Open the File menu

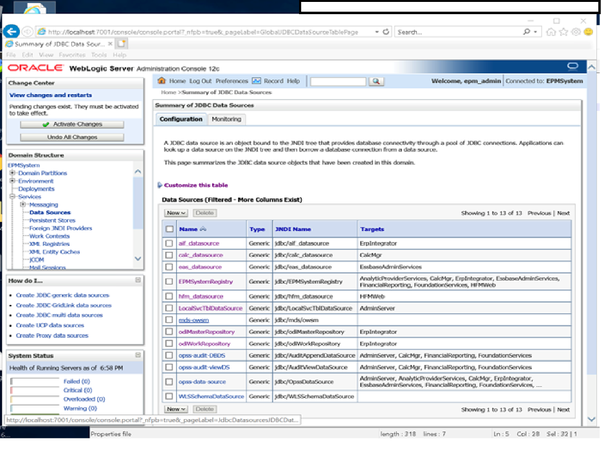click(x=11, y=55)
